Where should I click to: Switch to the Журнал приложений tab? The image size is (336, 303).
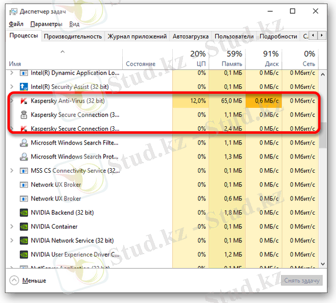click(137, 36)
